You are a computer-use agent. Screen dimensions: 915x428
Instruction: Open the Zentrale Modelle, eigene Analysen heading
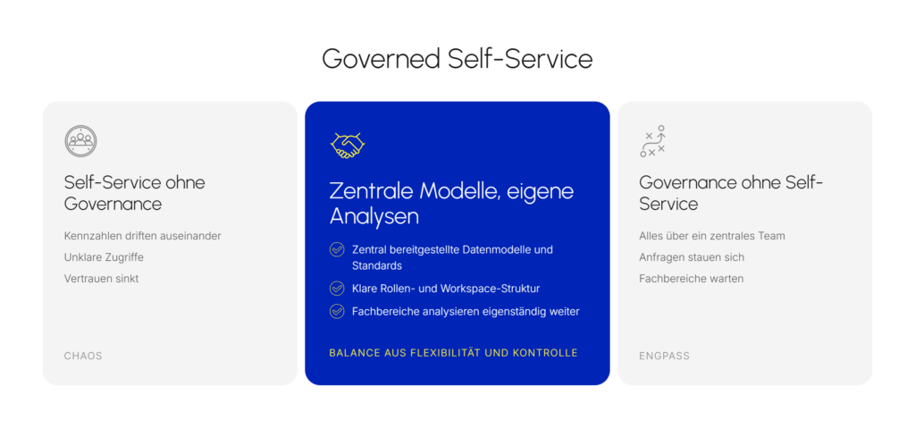point(451,203)
